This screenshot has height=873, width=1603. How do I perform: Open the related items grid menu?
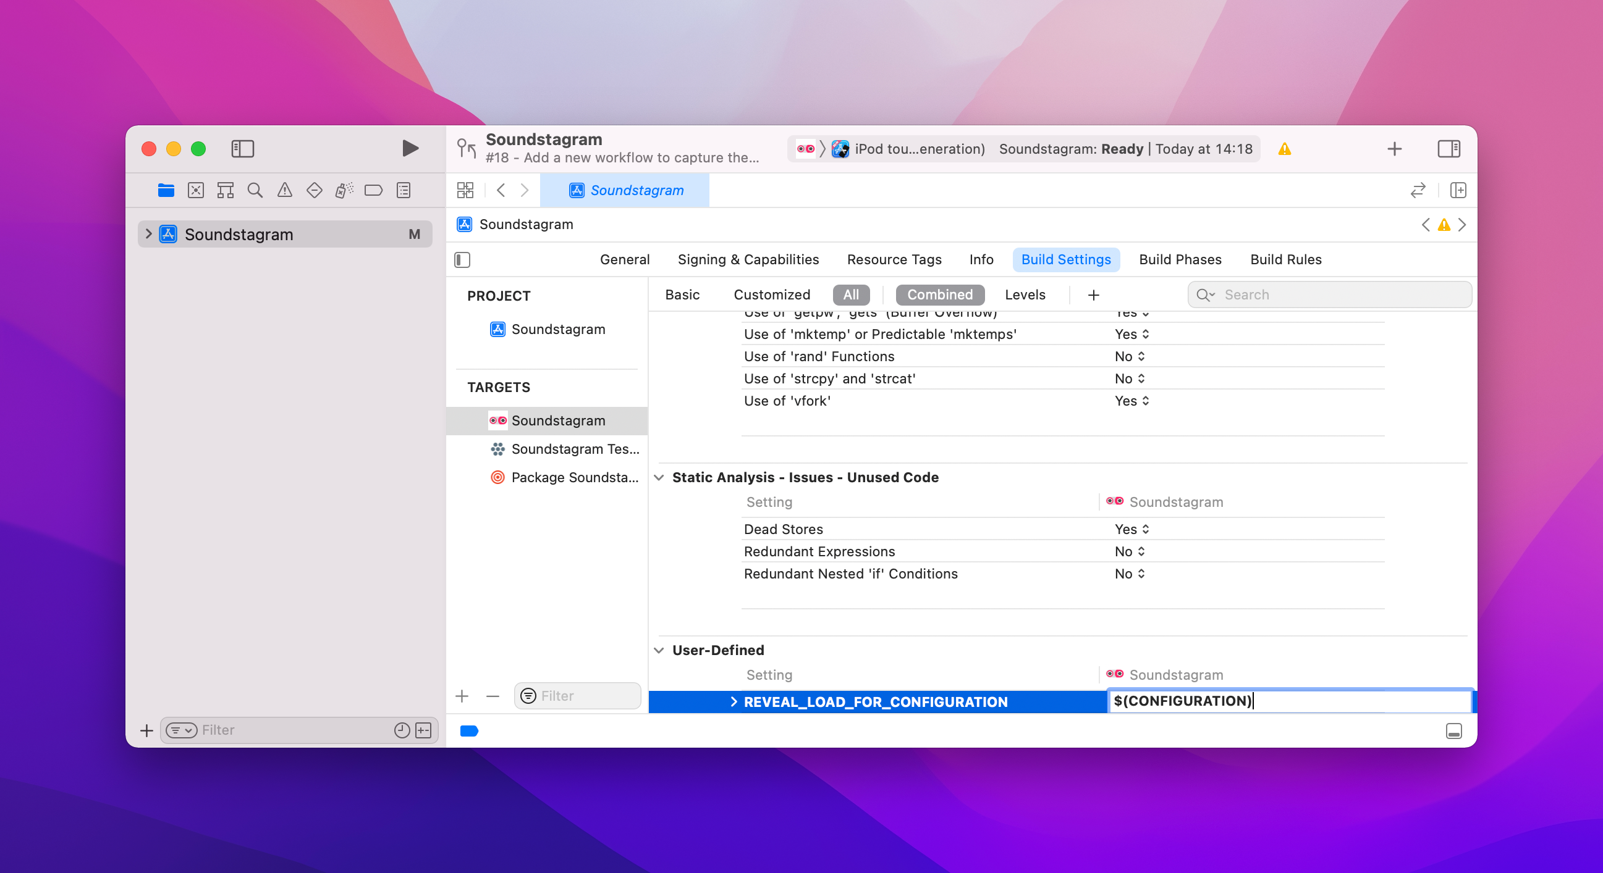click(465, 190)
